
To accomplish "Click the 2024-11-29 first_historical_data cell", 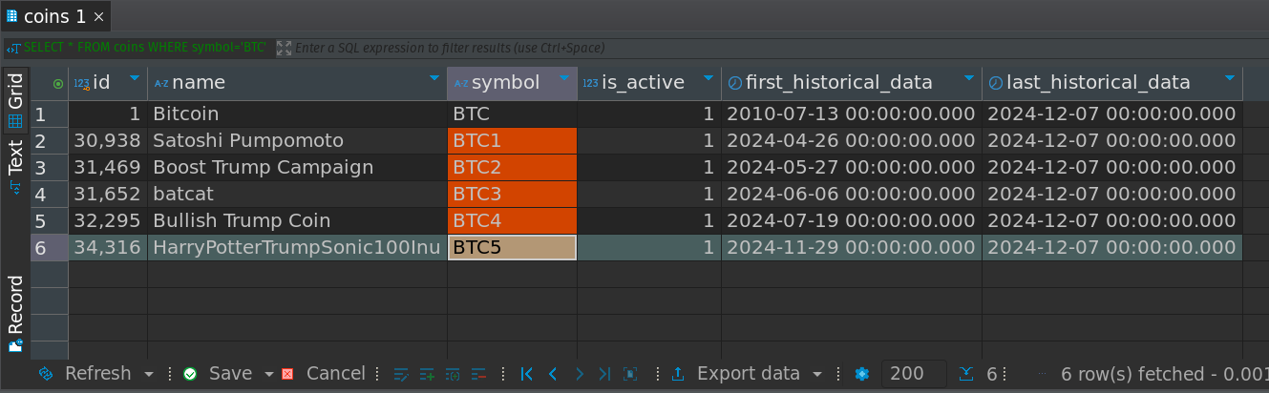I will click(851, 248).
